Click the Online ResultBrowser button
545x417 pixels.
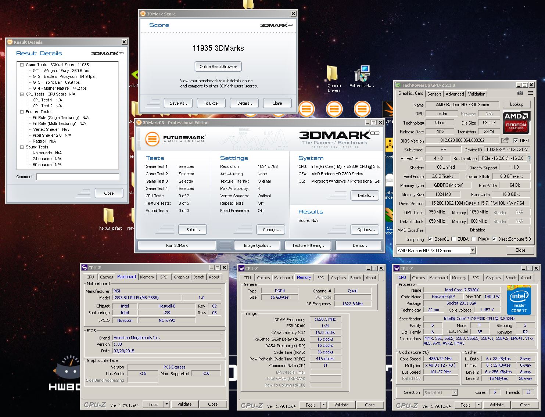pos(218,66)
